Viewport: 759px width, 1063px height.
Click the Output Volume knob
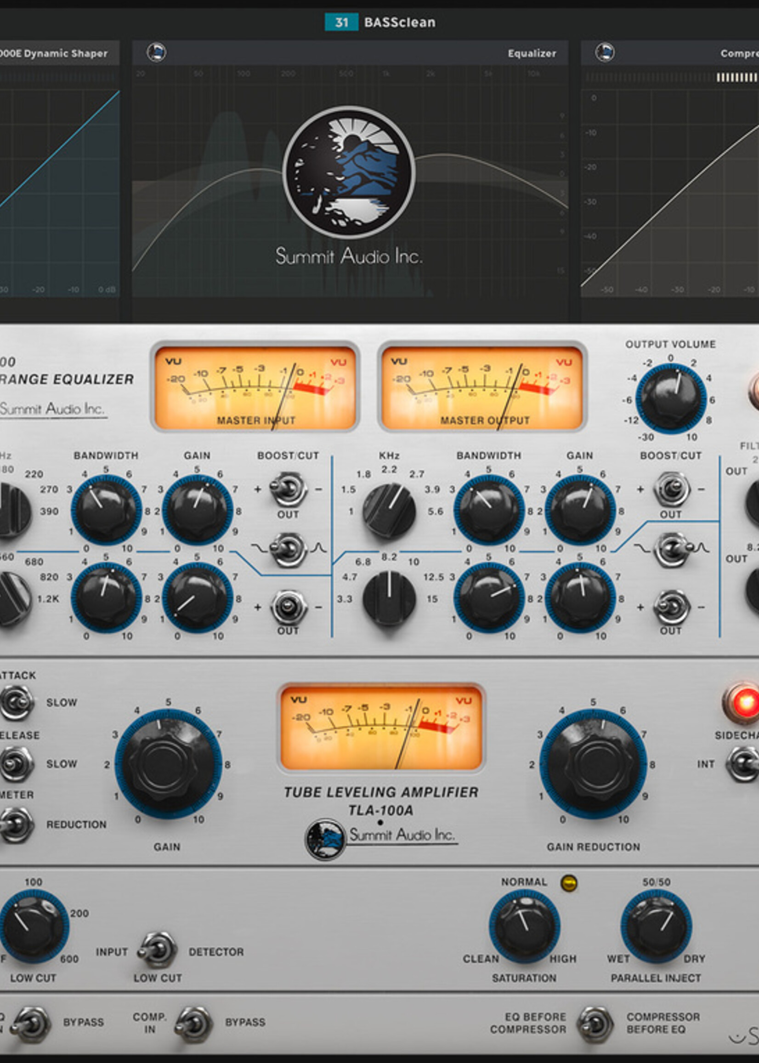coord(671,398)
